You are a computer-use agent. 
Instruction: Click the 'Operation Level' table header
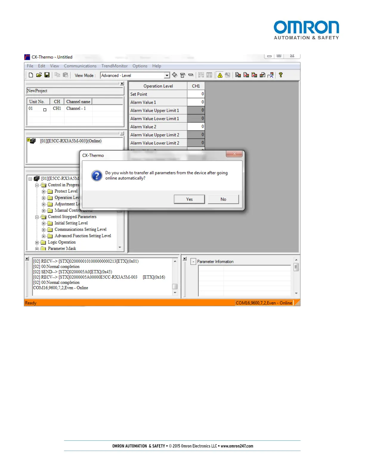pos(158,86)
